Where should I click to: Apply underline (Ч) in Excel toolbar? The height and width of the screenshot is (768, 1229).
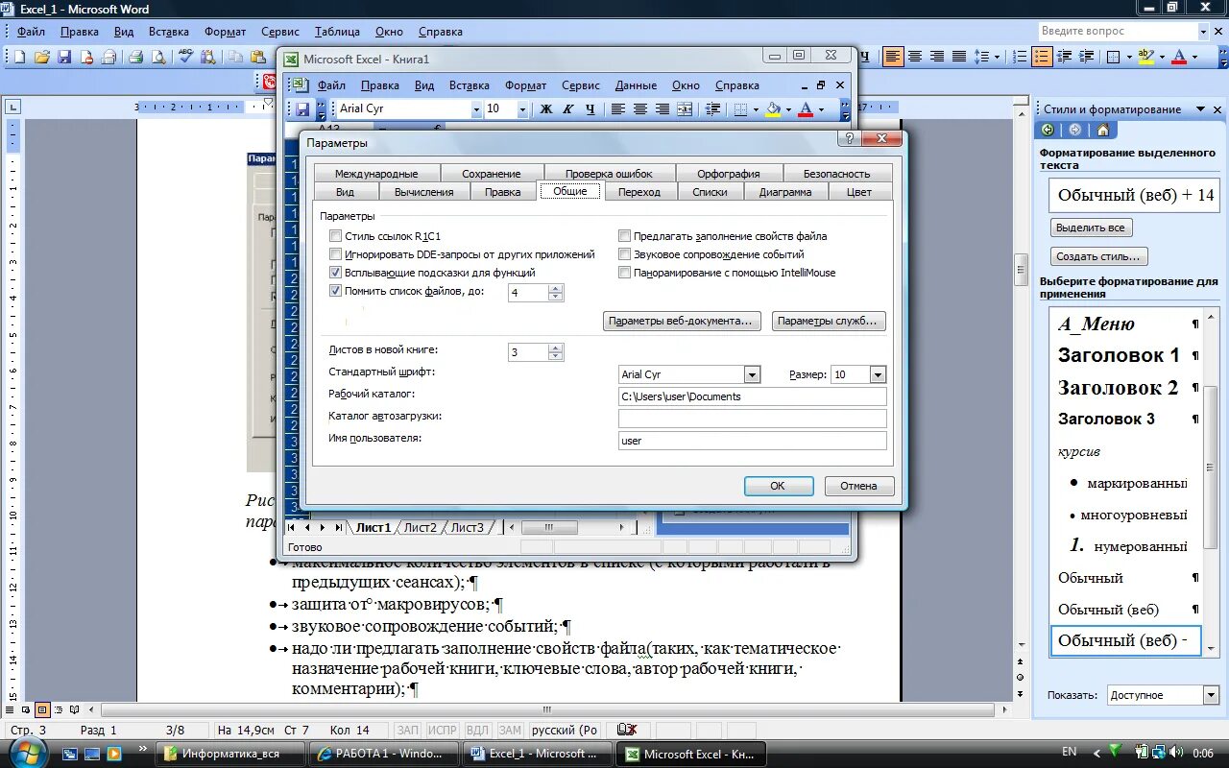coord(590,109)
